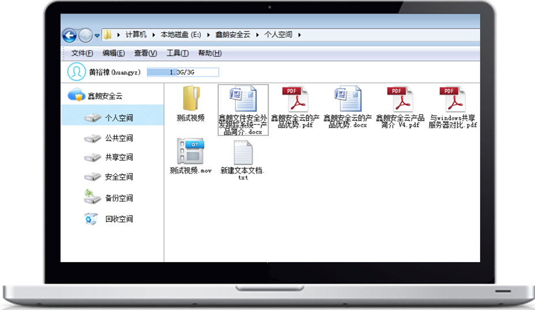The height and width of the screenshot is (310, 535).
Task: Click the 备份空间 backup drive icon
Action: [x=92, y=197]
